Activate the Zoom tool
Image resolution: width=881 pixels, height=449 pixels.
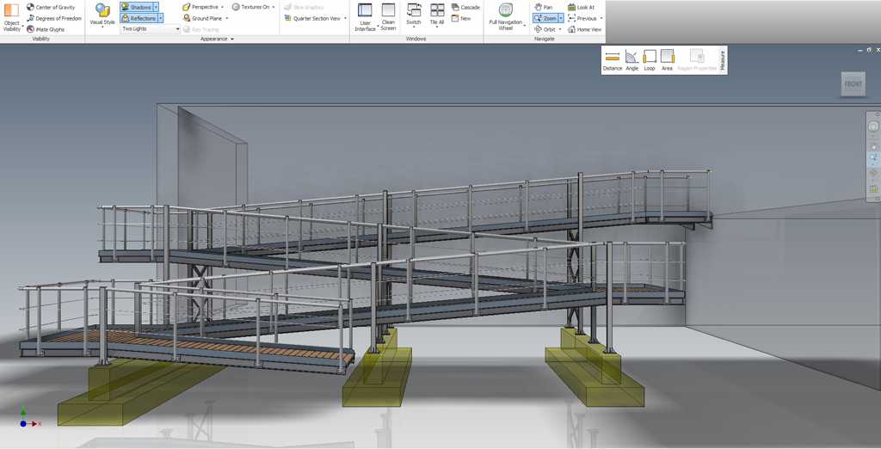coord(545,18)
